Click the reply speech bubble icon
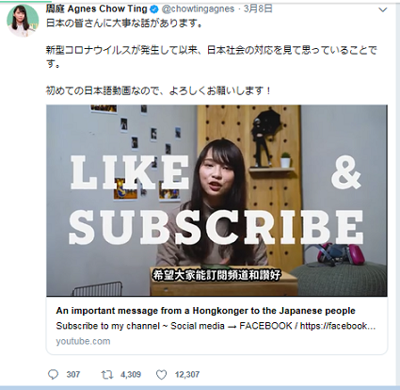The width and height of the screenshot is (400, 390). [x=53, y=374]
